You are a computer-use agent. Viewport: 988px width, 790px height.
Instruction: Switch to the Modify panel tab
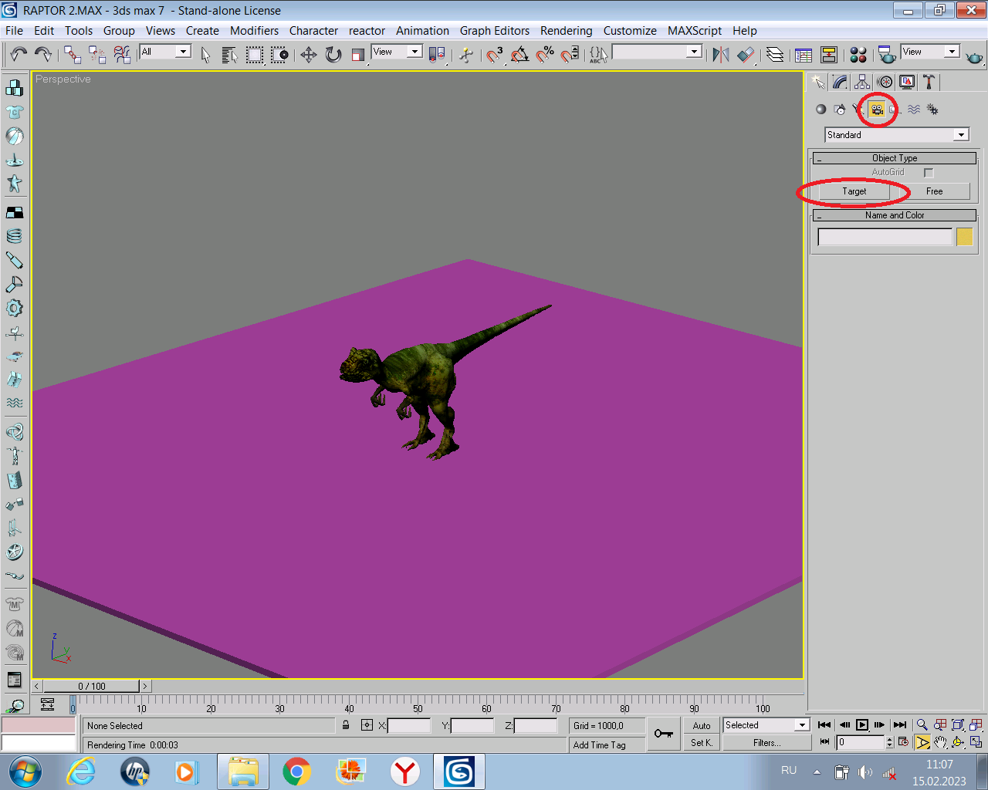[841, 82]
